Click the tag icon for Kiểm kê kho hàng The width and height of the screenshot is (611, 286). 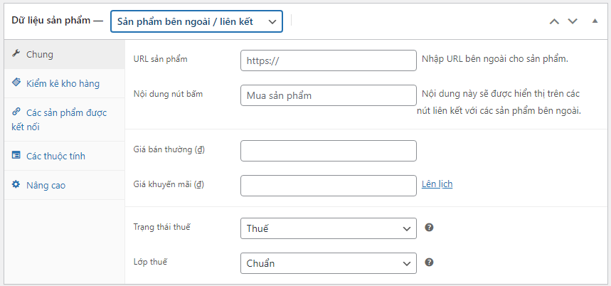16,83
